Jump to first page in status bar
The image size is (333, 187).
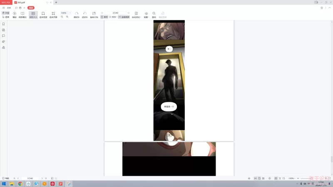coord(15,178)
